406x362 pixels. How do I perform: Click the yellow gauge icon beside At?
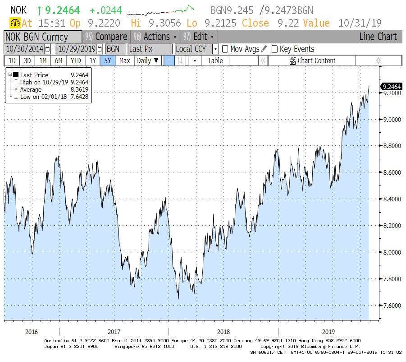(15, 23)
